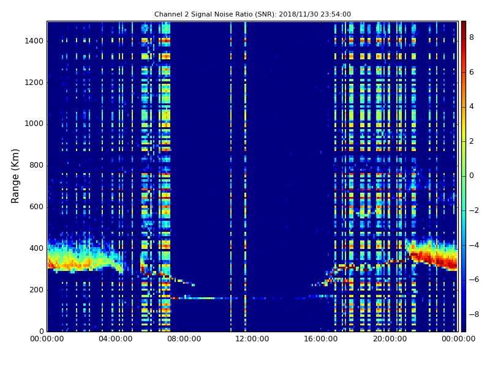Click the 04:00:00 time tick label
Screen dimensions: 490x367
(x=116, y=339)
